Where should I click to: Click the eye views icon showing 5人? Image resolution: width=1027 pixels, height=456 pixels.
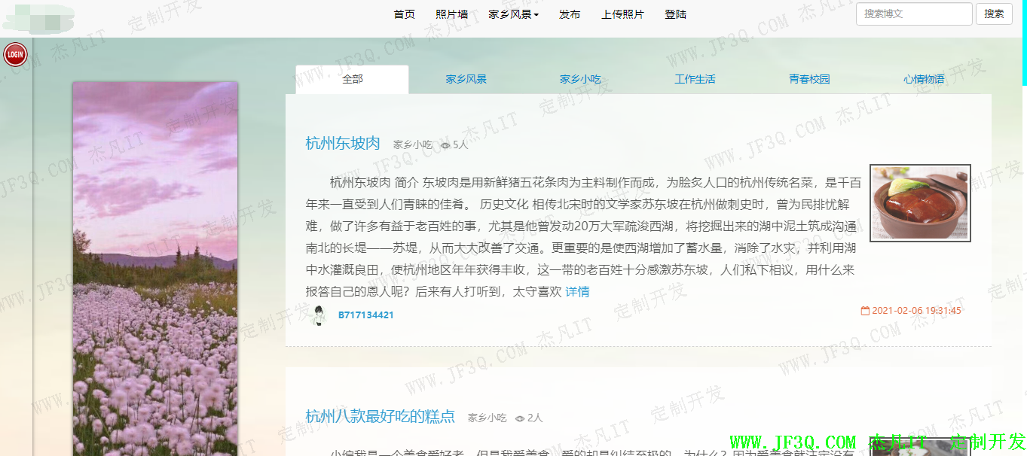pyautogui.click(x=445, y=144)
